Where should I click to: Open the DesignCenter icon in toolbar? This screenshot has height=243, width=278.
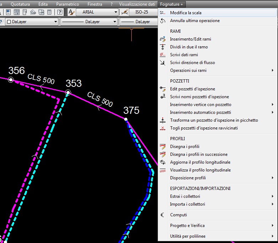tap(17, 12)
